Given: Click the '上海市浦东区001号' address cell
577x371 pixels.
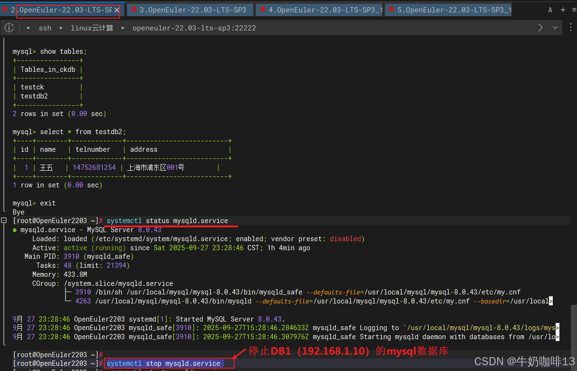Looking at the screenshot, I should point(156,167).
